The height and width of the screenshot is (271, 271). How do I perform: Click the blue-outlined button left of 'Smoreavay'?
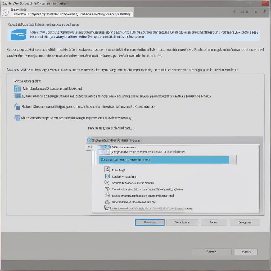(x=150, y=222)
